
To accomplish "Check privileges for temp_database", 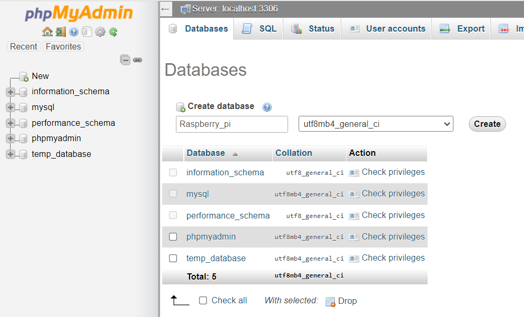I will (x=393, y=258).
